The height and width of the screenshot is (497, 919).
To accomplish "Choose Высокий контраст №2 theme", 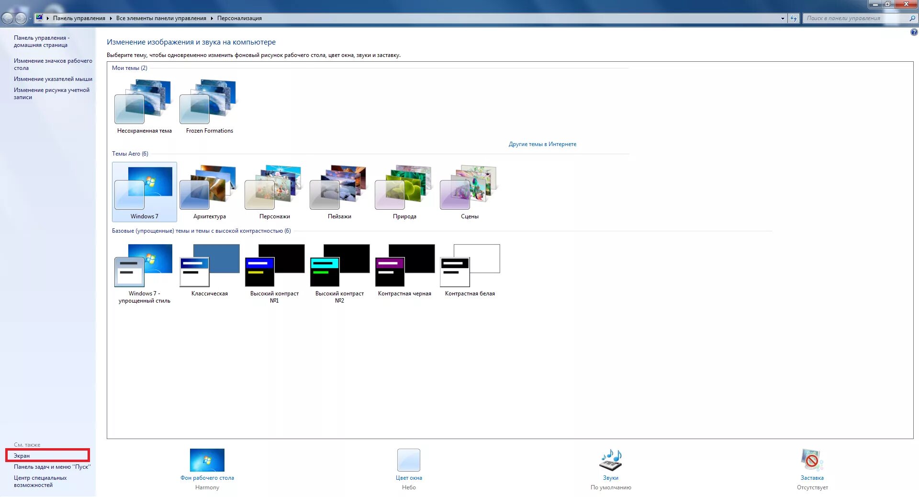I will coord(339,273).
